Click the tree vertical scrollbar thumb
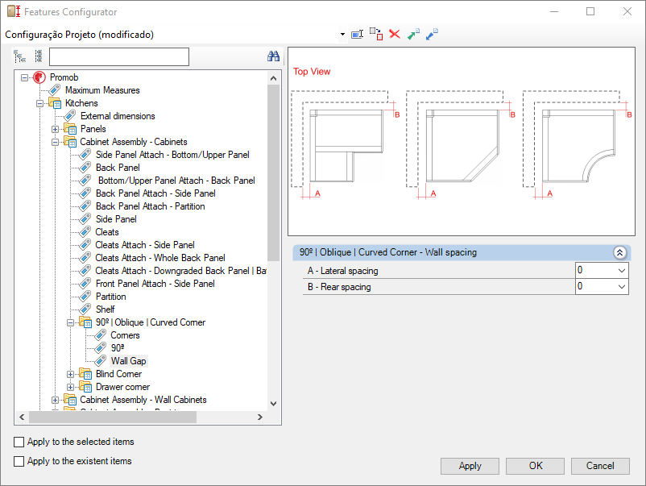This screenshot has height=486, width=646. pos(273,172)
